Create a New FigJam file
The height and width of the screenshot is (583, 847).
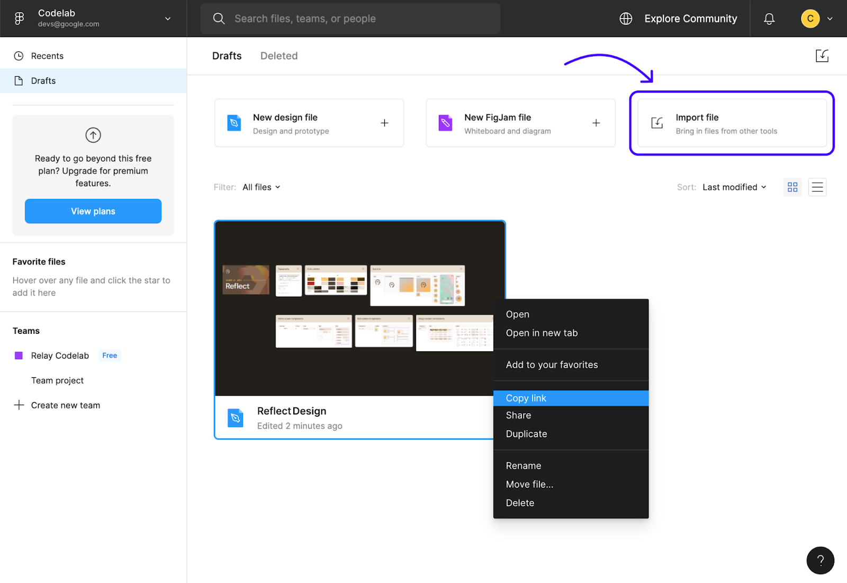pyautogui.click(x=520, y=123)
